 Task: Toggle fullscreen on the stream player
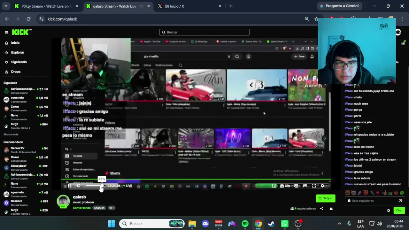click(314, 186)
